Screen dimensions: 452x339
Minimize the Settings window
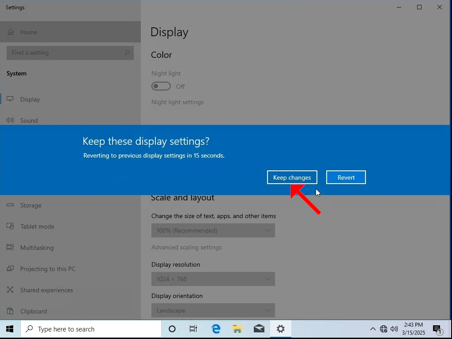point(399,7)
